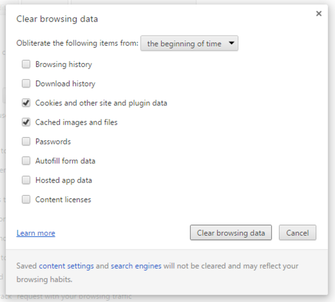Enable the Hosted app data option
335x302 pixels.
26,180
